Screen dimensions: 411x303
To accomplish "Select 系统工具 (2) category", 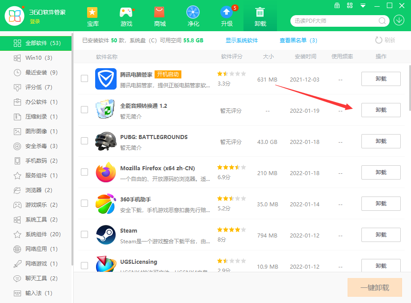I will [36, 220].
